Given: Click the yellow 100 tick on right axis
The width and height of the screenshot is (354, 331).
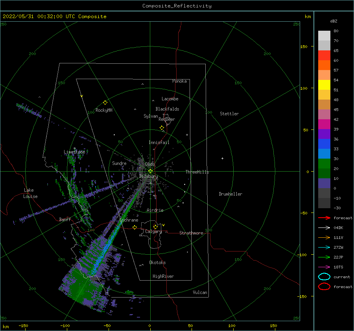Looking at the screenshot, I should 304,88.
